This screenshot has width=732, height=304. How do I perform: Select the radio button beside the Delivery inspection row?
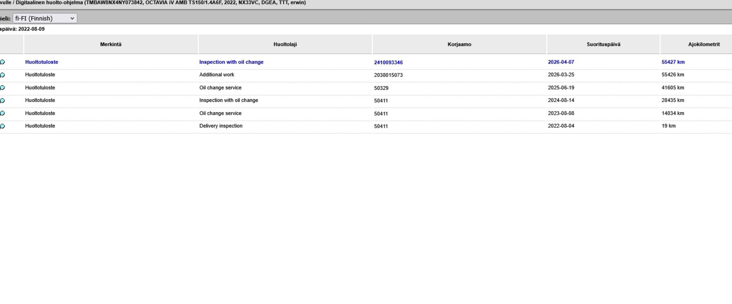[x=3, y=126]
